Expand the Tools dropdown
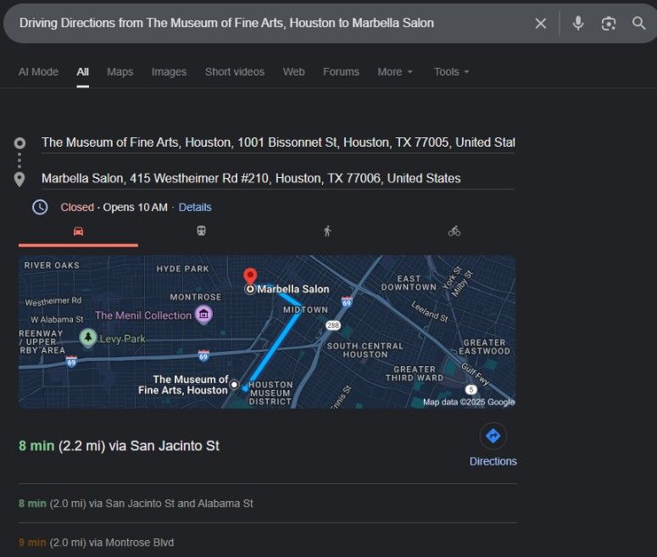This screenshot has height=557, width=657. [451, 72]
